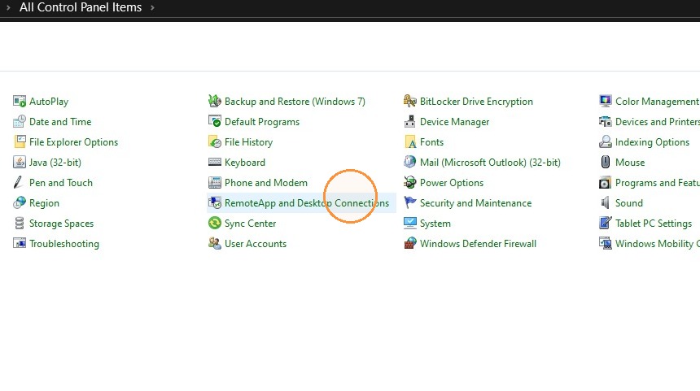Open the File Explorer Options link
The height and width of the screenshot is (391, 700).
(x=73, y=142)
